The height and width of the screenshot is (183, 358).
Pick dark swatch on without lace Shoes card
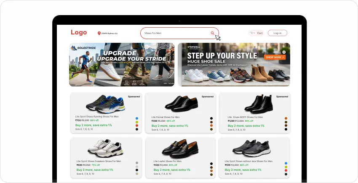click(x=286, y=174)
